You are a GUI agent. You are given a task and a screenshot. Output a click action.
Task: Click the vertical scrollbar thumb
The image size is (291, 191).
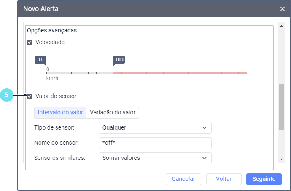282,107
